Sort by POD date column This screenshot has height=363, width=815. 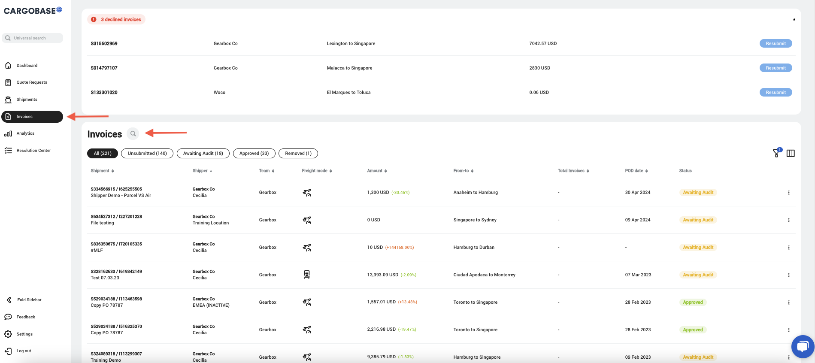[636, 171]
